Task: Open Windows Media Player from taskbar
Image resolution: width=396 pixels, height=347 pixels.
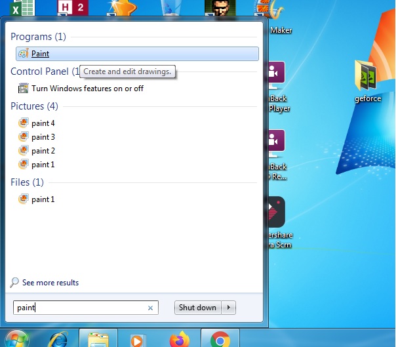Action: 138,340
